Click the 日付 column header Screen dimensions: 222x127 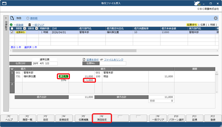point(64,28)
